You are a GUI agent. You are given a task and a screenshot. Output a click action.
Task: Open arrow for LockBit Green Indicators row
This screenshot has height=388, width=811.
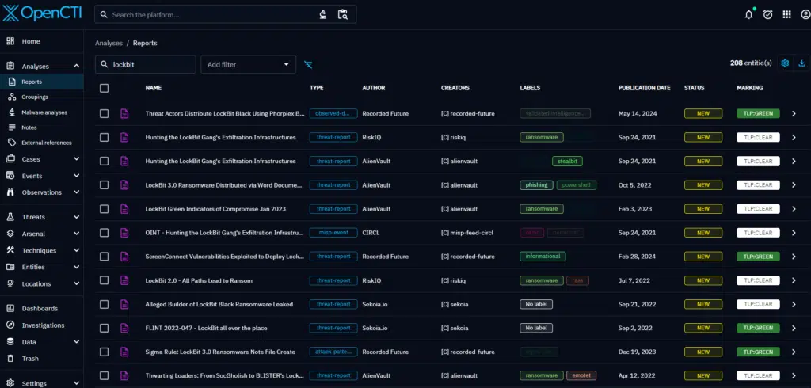click(794, 209)
